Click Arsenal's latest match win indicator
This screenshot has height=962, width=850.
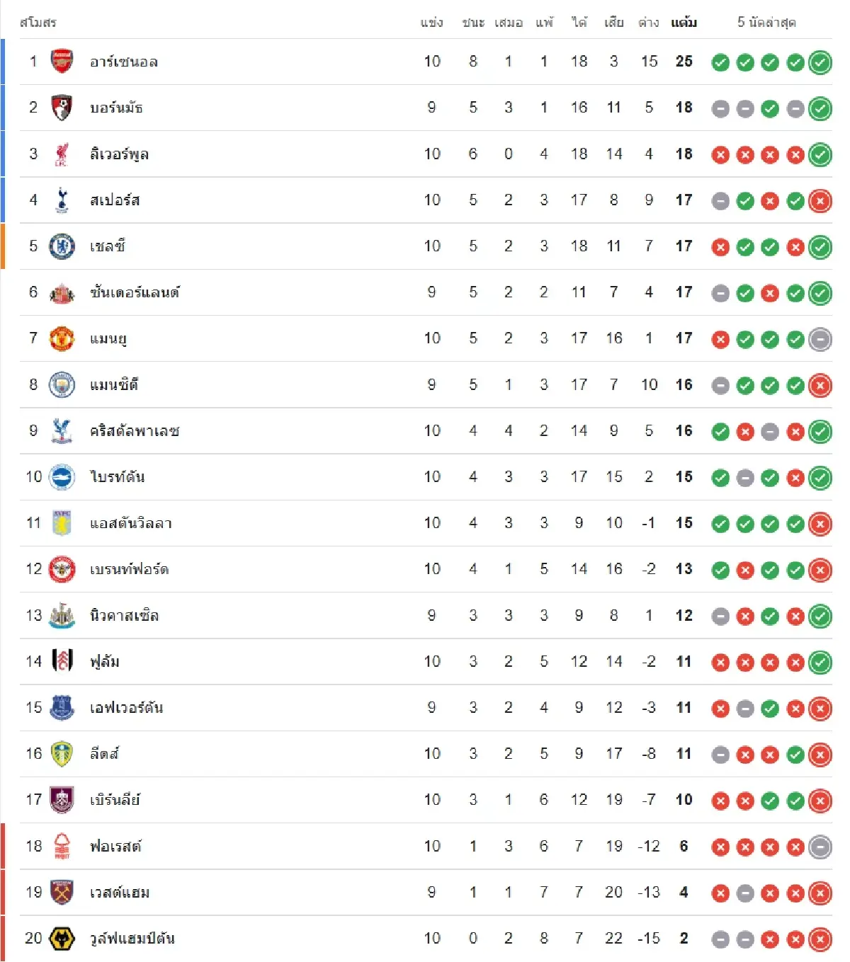coord(820,62)
